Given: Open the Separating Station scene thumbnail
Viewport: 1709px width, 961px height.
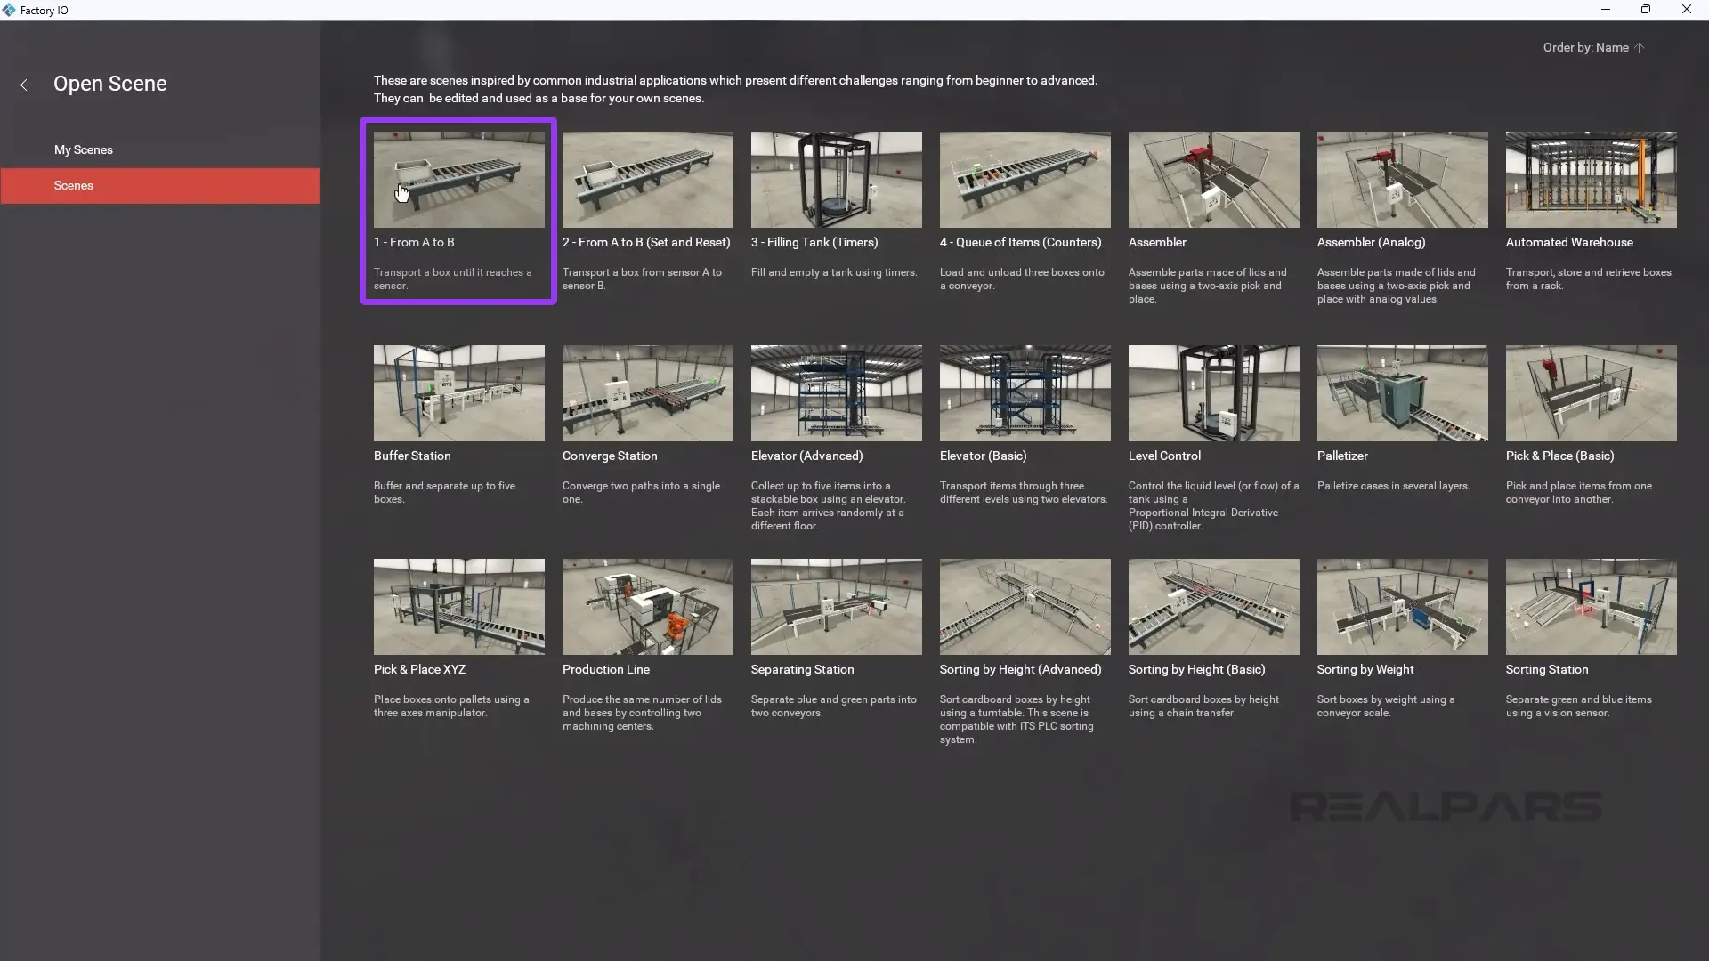Looking at the screenshot, I should 836,607.
